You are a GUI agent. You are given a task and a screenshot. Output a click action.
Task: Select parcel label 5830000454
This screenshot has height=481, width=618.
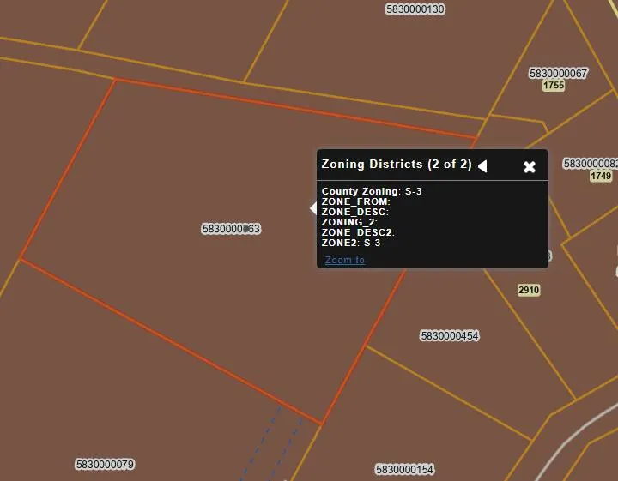click(x=449, y=336)
